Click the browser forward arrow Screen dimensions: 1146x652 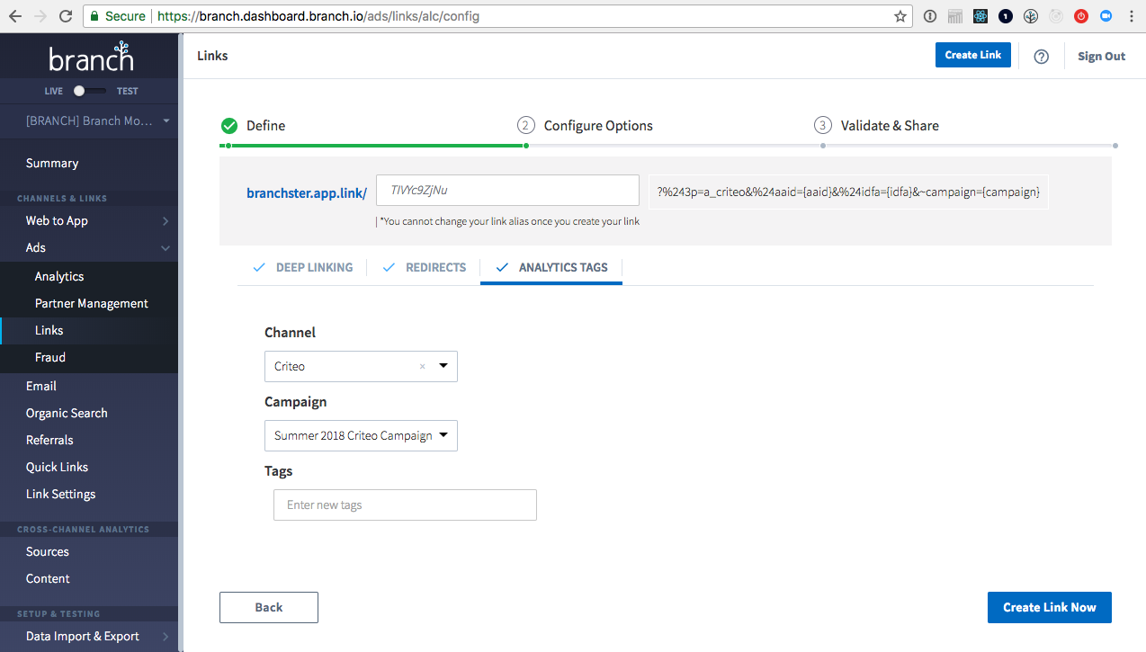click(x=40, y=16)
